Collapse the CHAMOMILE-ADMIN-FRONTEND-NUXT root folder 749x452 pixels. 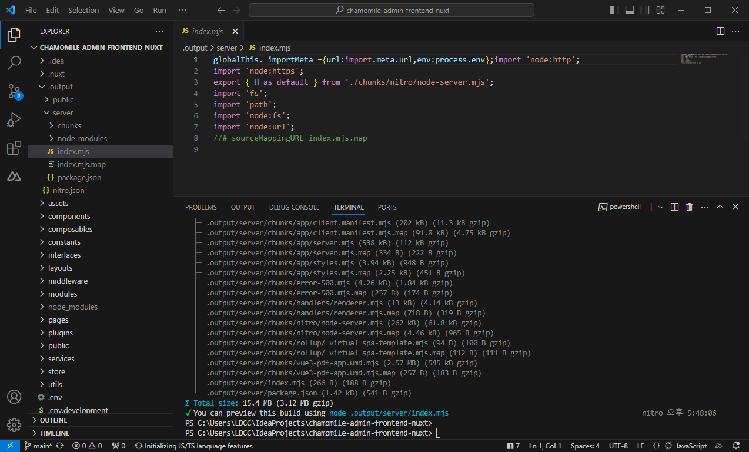pos(101,48)
